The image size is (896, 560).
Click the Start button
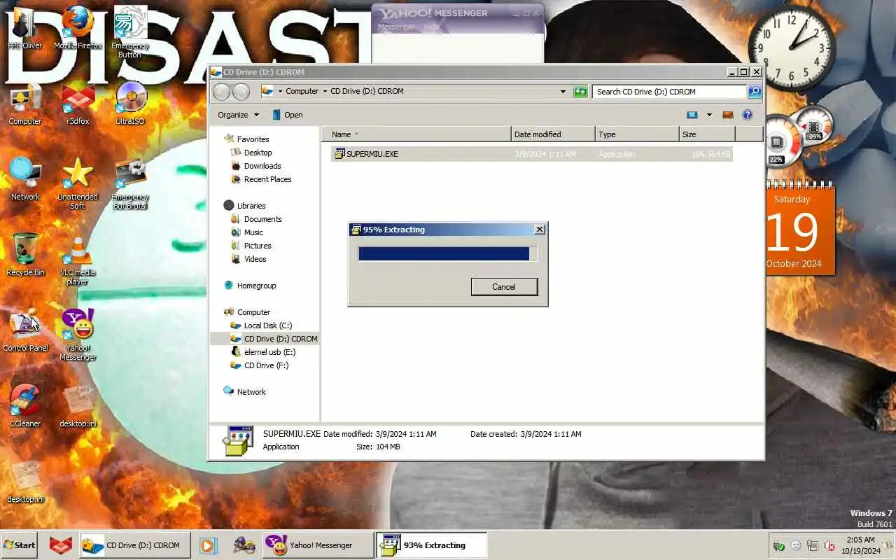click(20, 545)
